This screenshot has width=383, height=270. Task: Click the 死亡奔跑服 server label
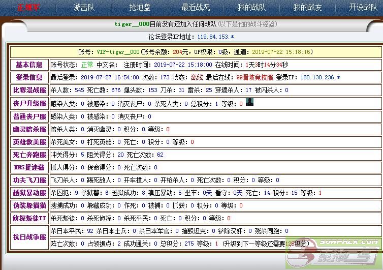coord(29,155)
